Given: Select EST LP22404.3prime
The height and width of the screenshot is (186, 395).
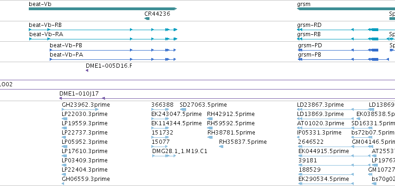Looking at the screenshot, I should pyautogui.click(x=64, y=175).
